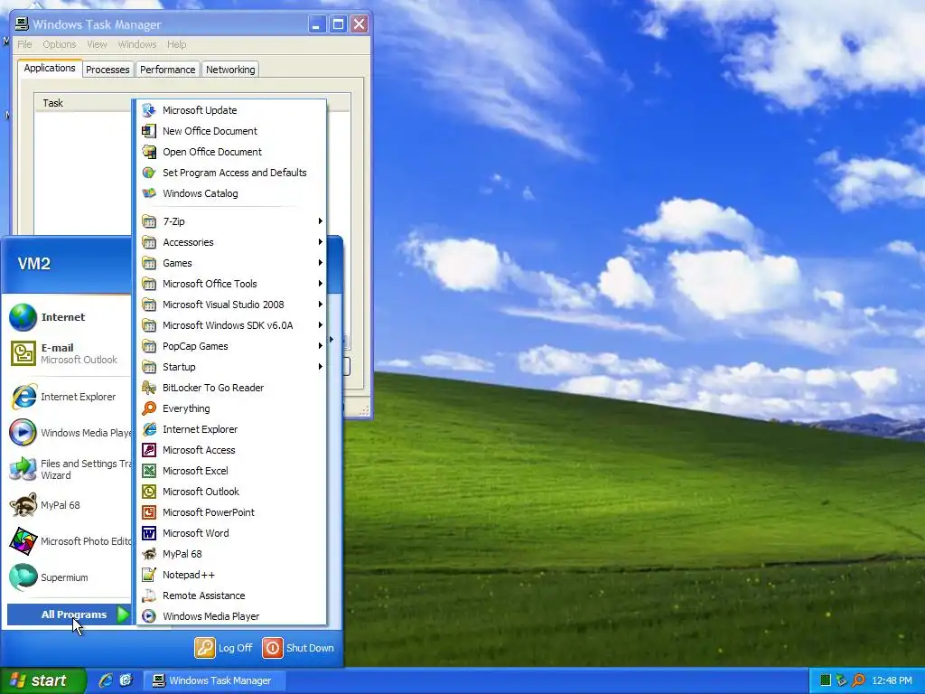
Task: Open Microsoft Update from All Programs
Action: [x=231, y=110]
